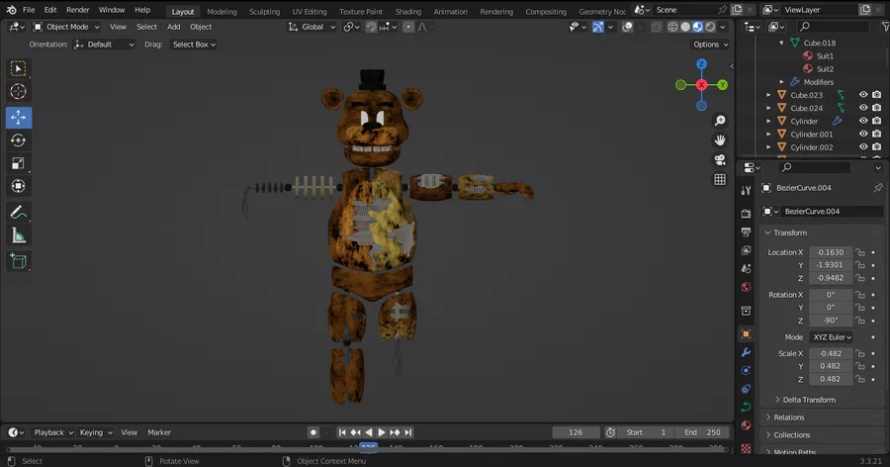
Task: Open the Object Data curve properties tab
Action: pos(746,407)
